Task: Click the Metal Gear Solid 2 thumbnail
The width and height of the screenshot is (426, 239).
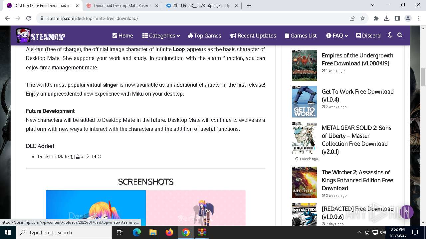Action: click(x=304, y=138)
